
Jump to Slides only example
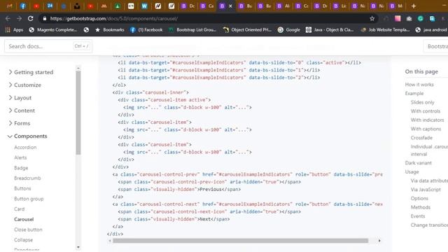pyautogui.click(x=422, y=102)
